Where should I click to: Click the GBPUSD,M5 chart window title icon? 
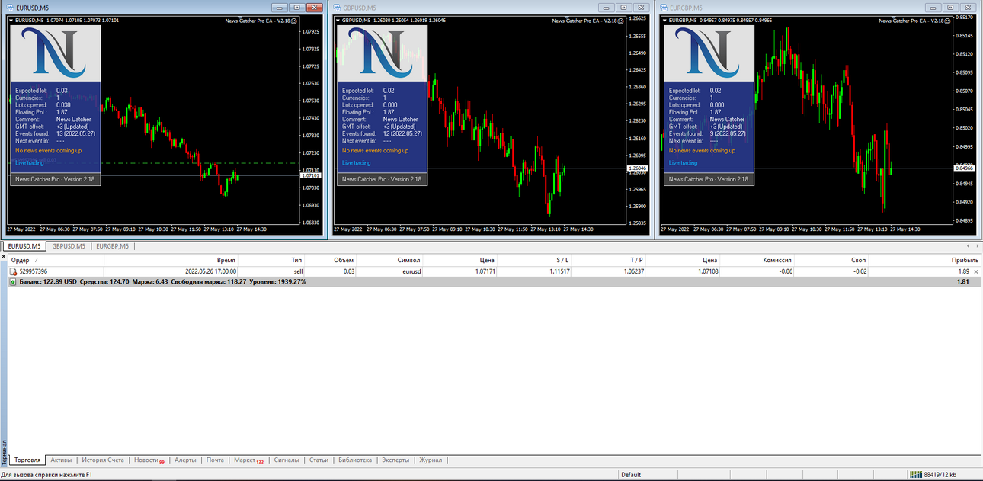[x=337, y=7]
